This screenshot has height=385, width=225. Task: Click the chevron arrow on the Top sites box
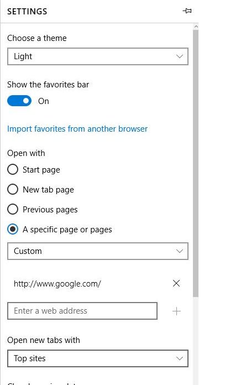click(179, 358)
